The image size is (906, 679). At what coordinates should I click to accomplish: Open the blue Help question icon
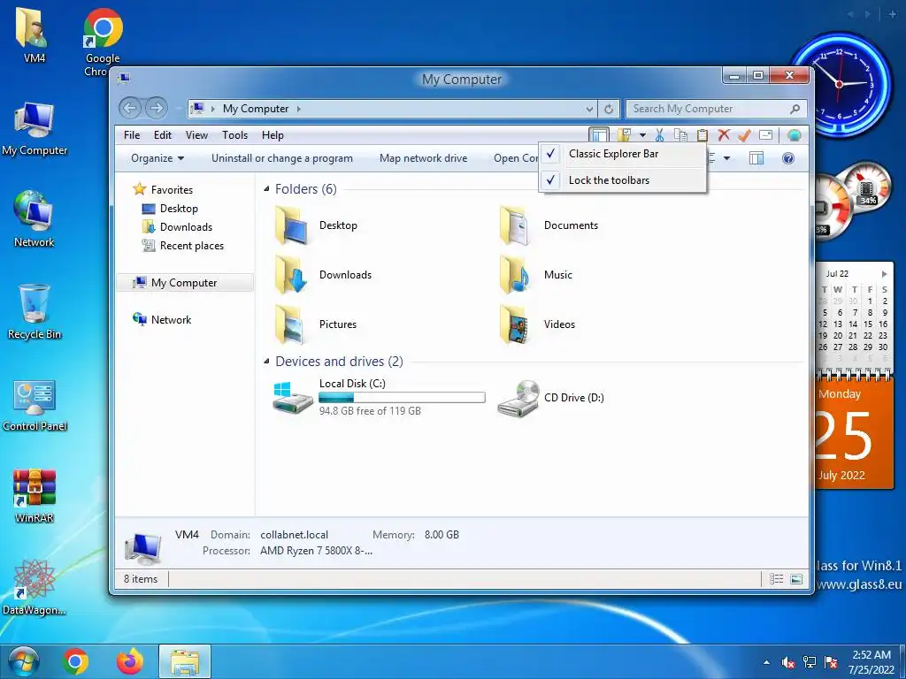coord(788,158)
